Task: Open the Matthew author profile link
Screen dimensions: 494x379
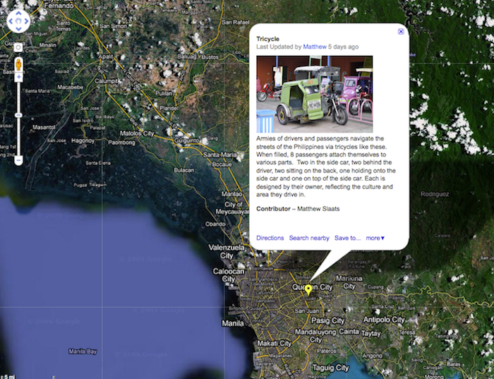Action: [x=315, y=47]
